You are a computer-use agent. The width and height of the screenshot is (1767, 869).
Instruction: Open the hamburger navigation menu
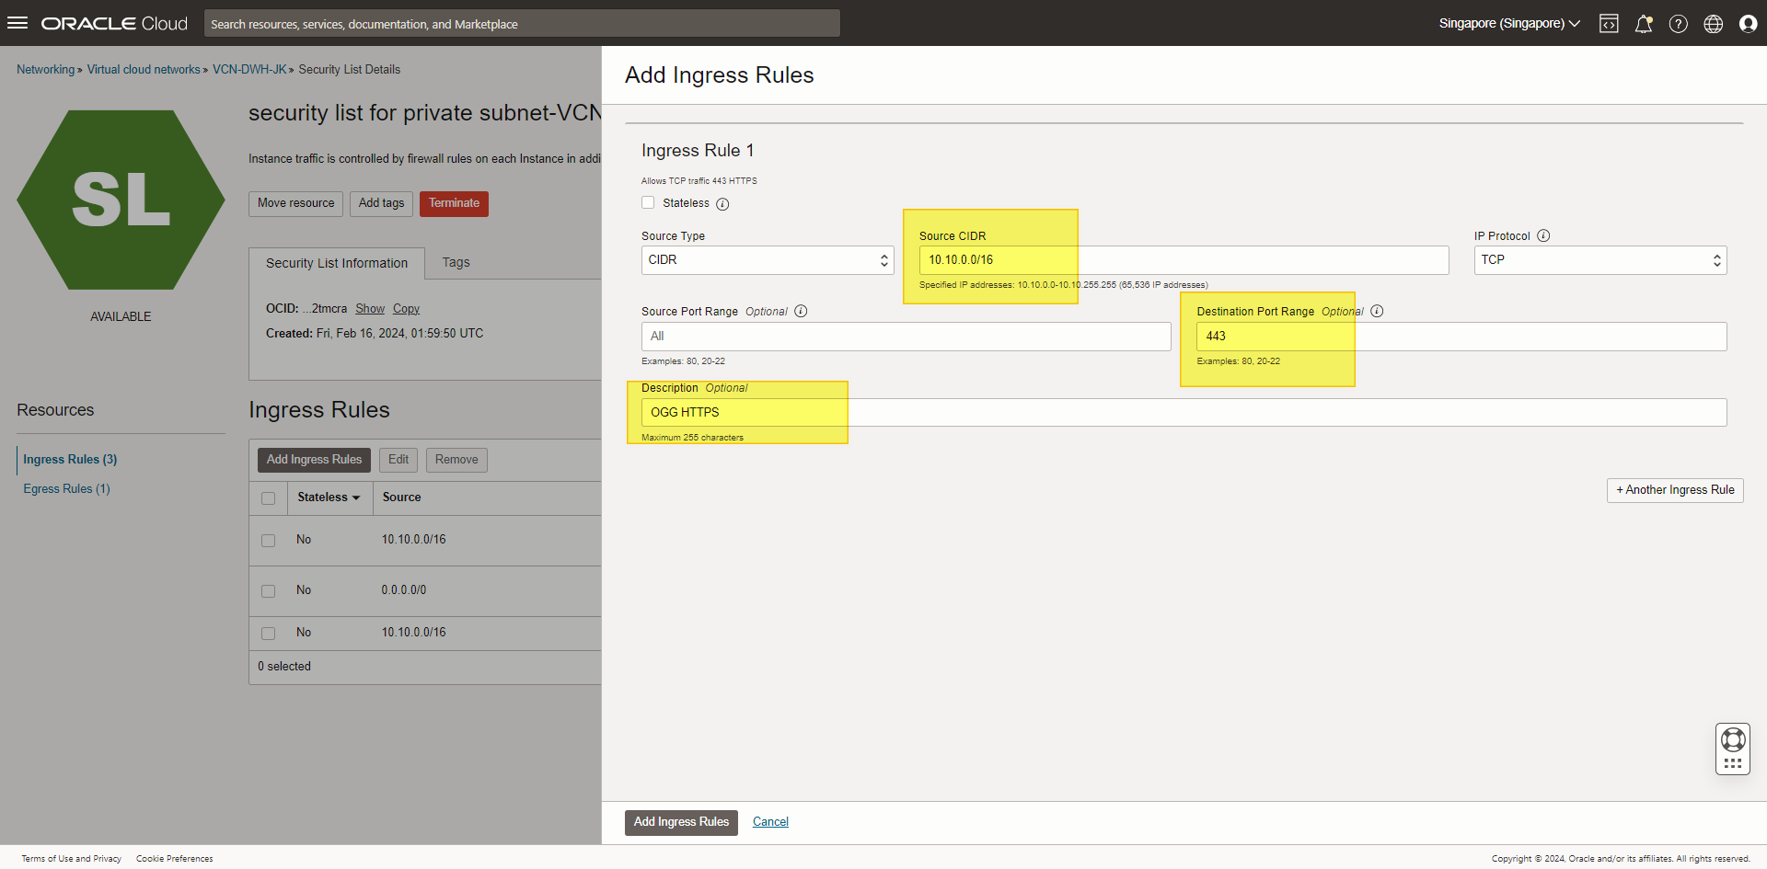pos(17,23)
